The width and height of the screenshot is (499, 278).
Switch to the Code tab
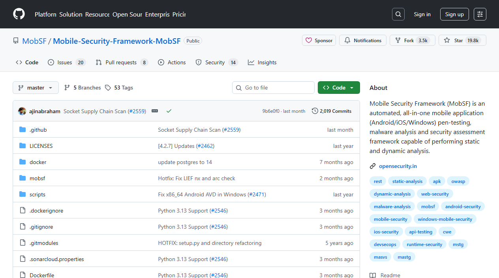coord(27,62)
